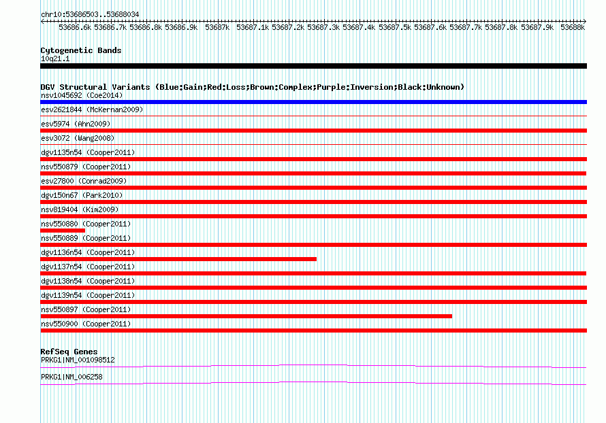The height and width of the screenshot is (423, 606).
Task: Click the magenta intron line of NM_006258
Action: click(x=313, y=382)
